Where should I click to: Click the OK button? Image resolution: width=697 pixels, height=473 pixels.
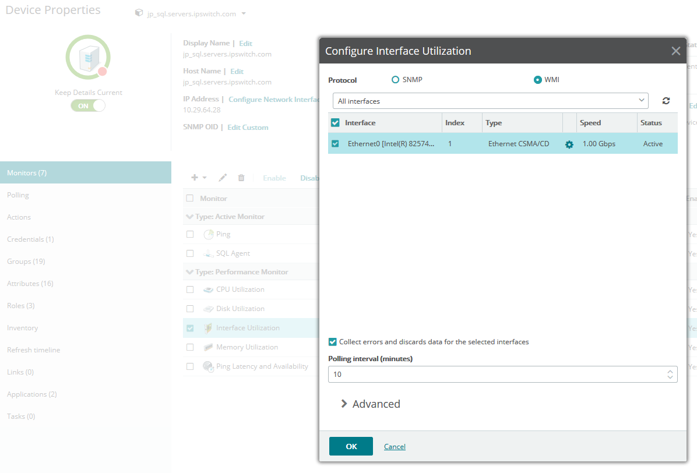351,446
